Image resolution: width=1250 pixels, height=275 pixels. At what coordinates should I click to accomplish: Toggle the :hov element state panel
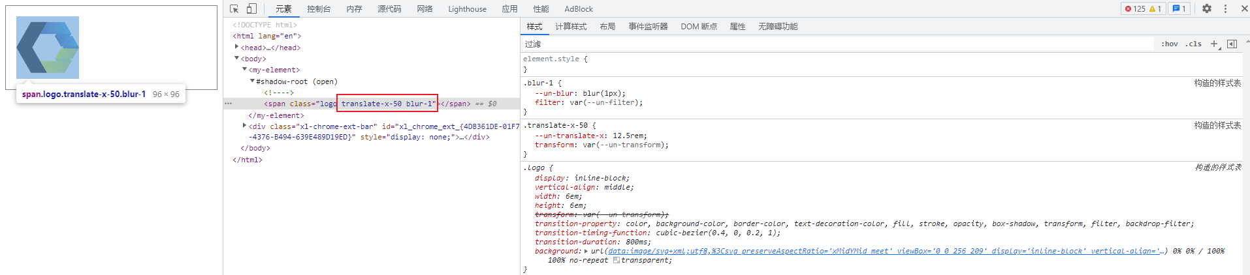pos(1169,44)
